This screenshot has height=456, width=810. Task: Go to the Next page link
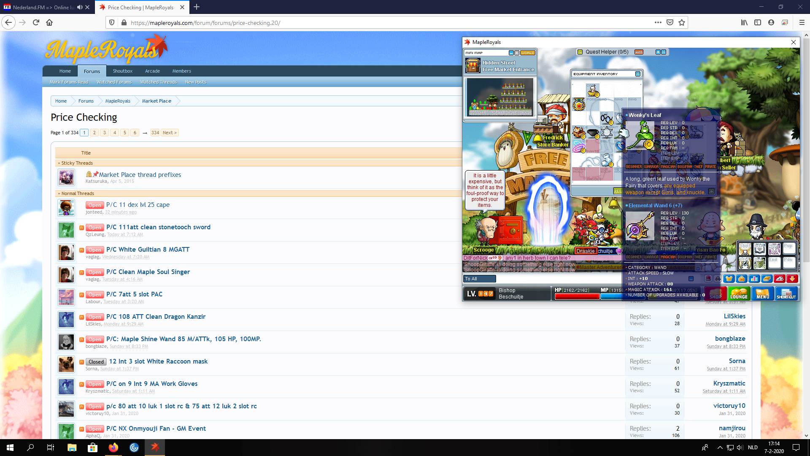[x=169, y=133]
